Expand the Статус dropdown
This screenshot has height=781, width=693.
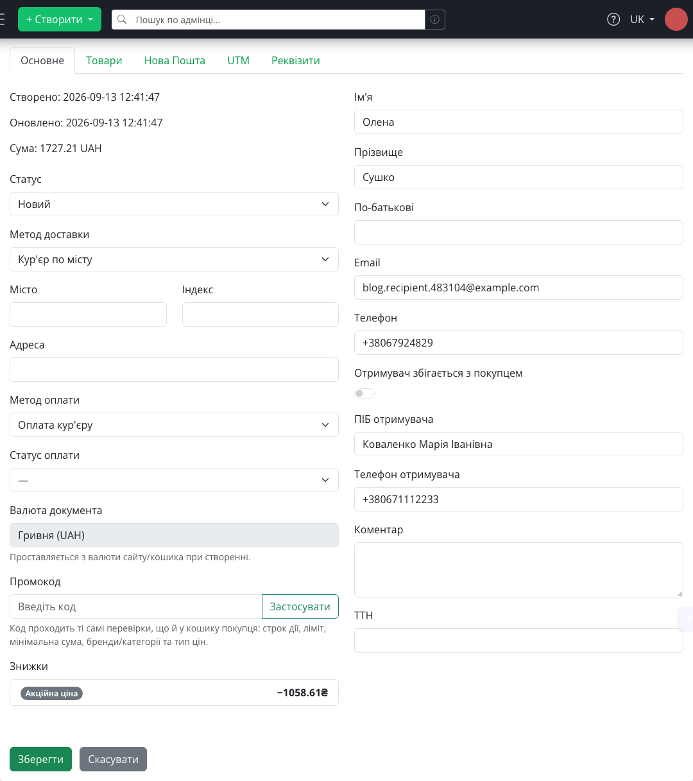[x=174, y=204]
